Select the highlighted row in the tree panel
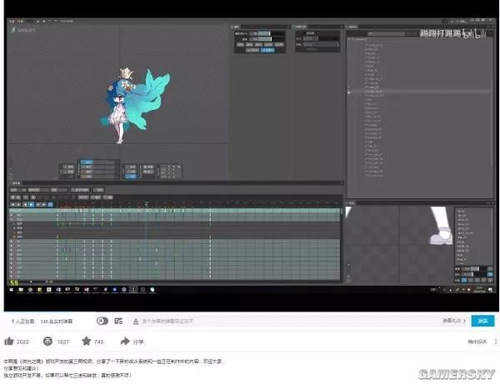Screen dimensions: 500x384 419,92
